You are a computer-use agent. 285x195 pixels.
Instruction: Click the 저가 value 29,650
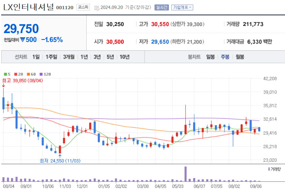pos(160,42)
